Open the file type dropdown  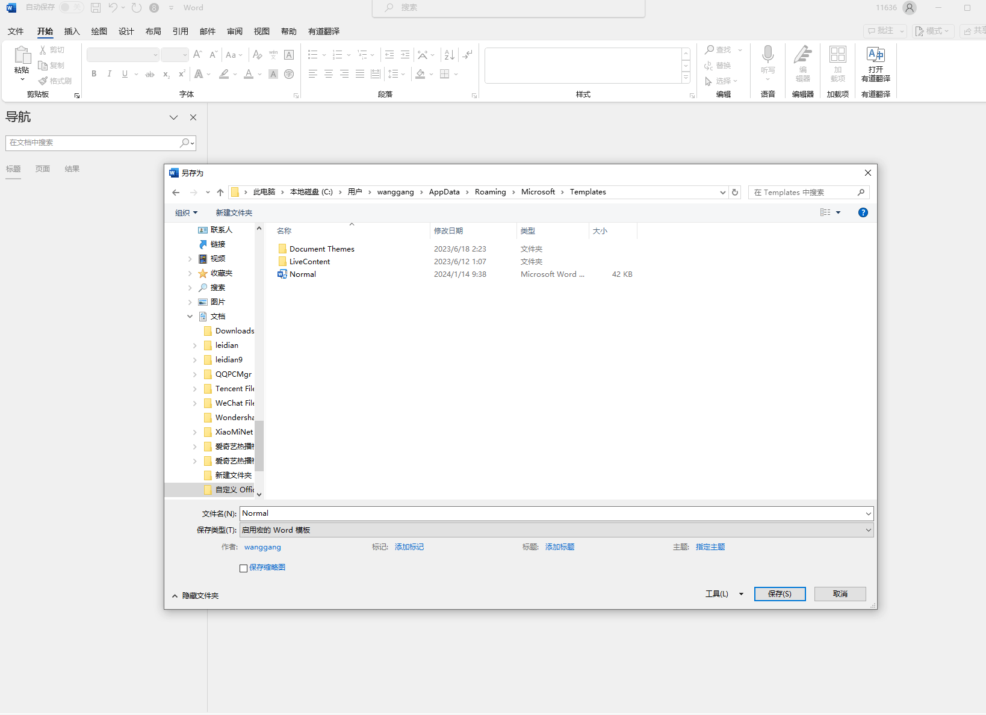point(868,530)
